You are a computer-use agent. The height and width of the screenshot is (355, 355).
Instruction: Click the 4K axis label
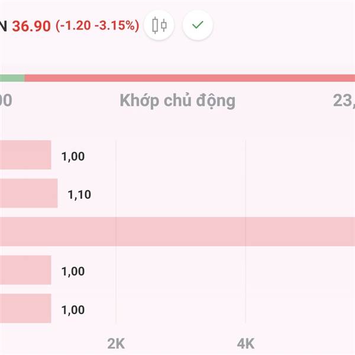(246, 344)
